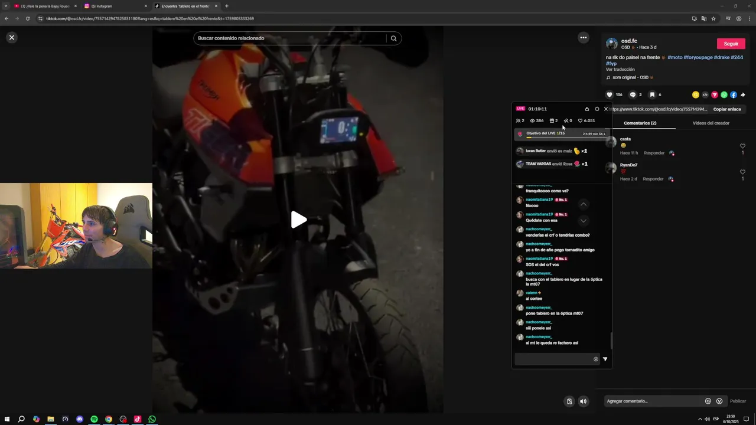Save video with the bookmark icon
The width and height of the screenshot is (756, 425).
click(x=652, y=94)
